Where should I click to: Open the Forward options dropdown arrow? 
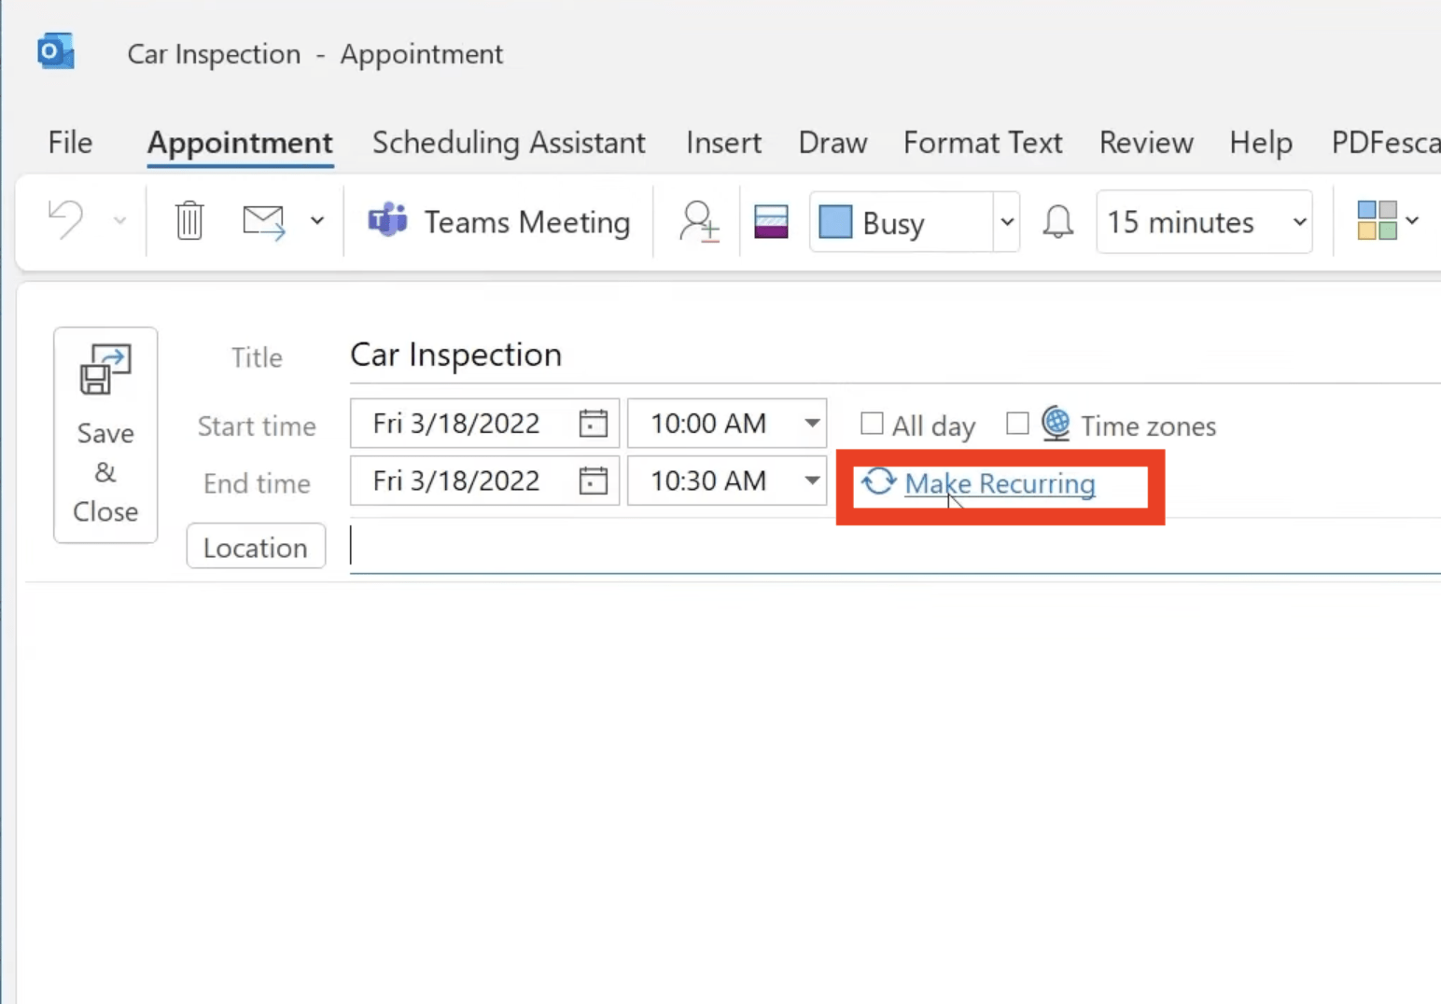(317, 221)
